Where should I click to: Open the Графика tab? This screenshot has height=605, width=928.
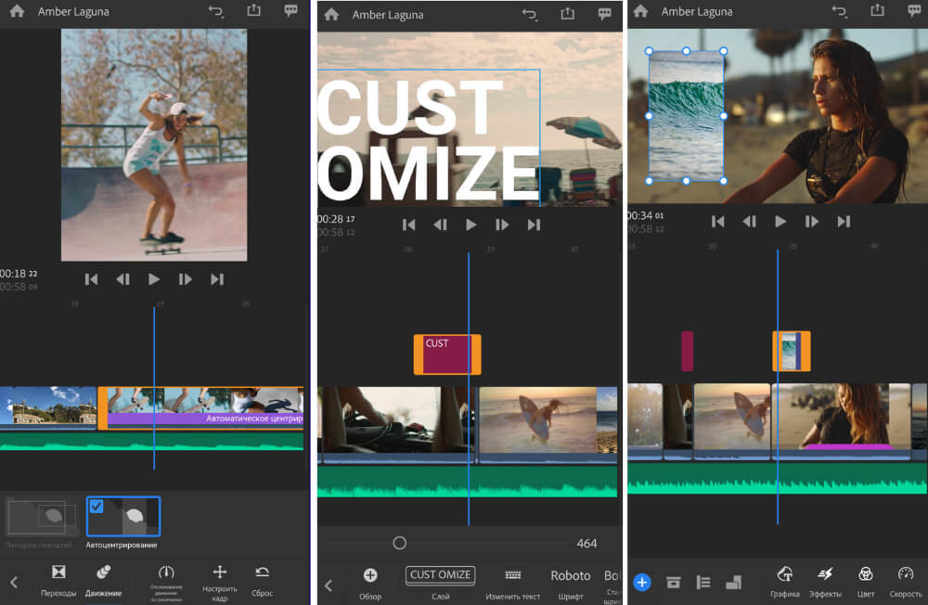(x=785, y=581)
